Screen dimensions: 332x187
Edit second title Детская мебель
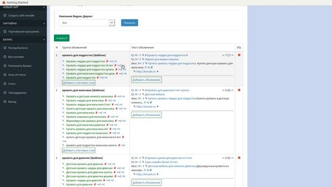pyautogui.click(x=143, y=95)
